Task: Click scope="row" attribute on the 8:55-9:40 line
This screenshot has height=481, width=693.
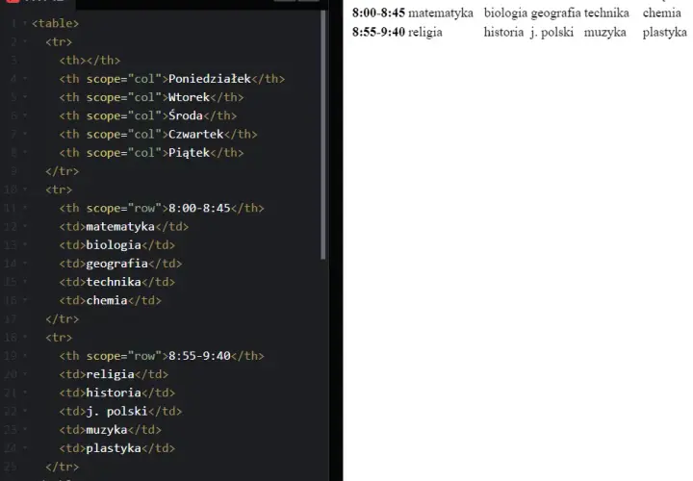Action: coord(124,356)
